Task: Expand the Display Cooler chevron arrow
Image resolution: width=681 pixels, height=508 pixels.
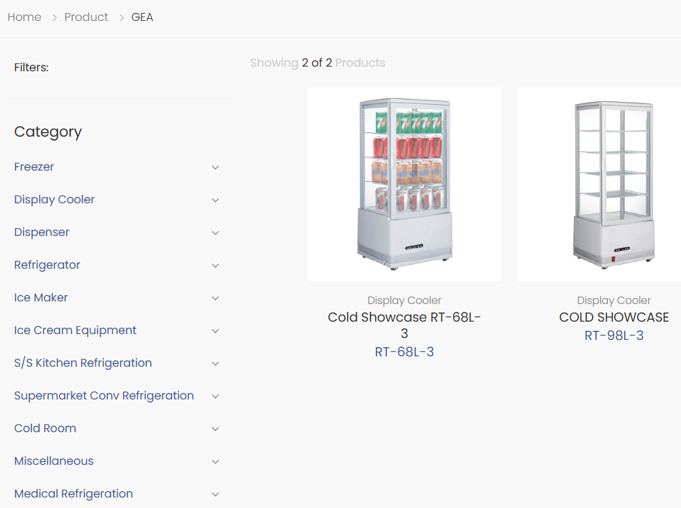Action: (215, 200)
